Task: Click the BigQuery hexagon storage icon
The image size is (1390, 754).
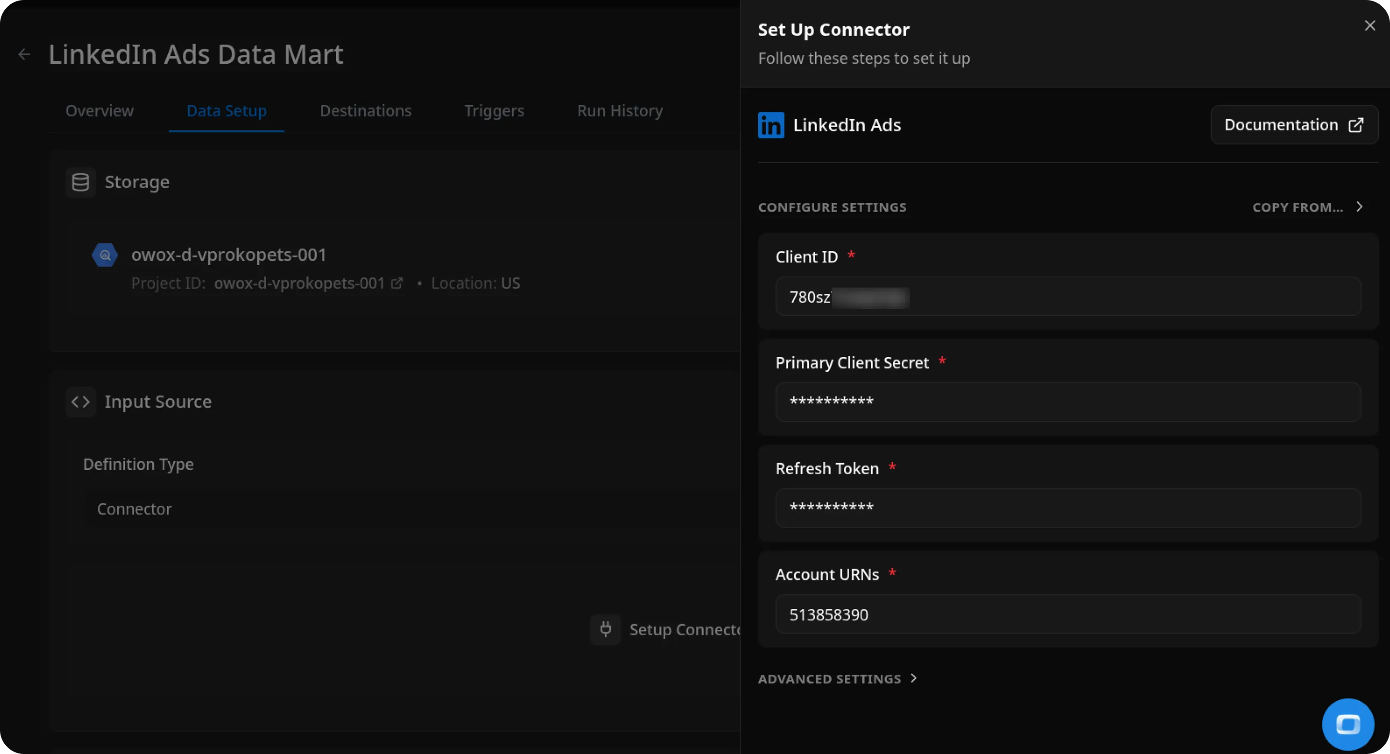Action: coord(105,255)
